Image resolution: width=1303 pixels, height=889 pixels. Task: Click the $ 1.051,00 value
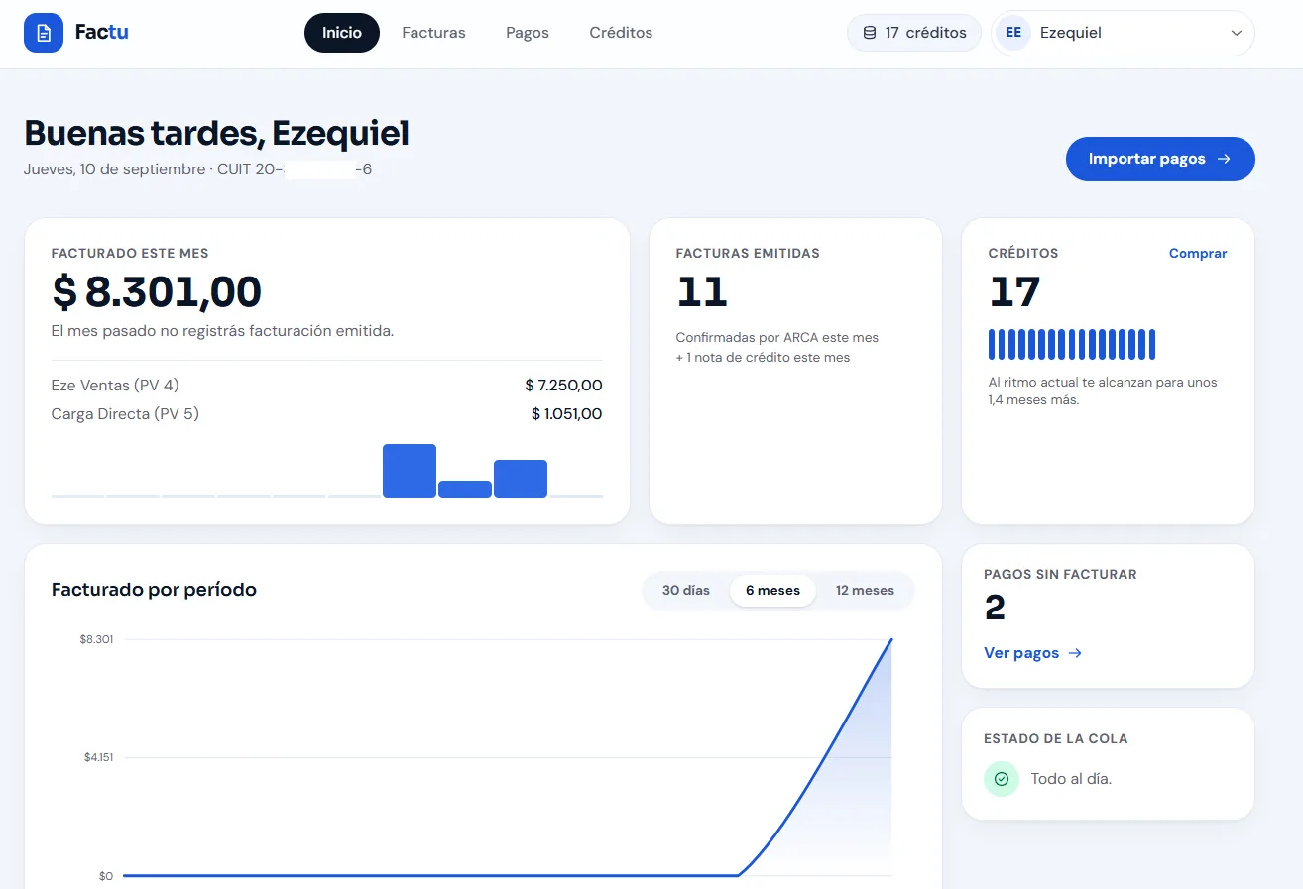(566, 414)
